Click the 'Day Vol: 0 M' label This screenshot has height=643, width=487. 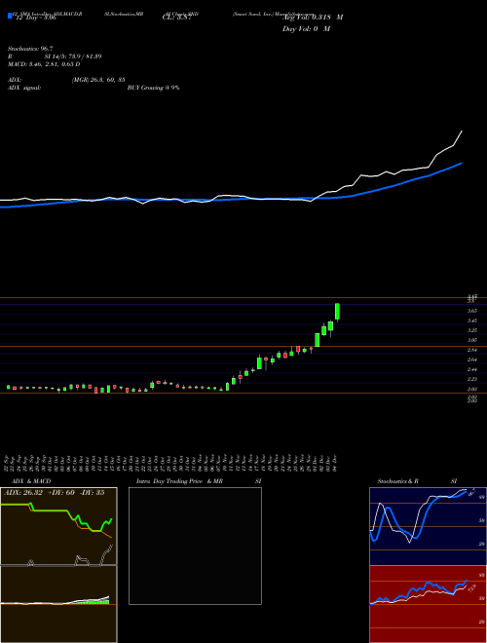pos(306,29)
